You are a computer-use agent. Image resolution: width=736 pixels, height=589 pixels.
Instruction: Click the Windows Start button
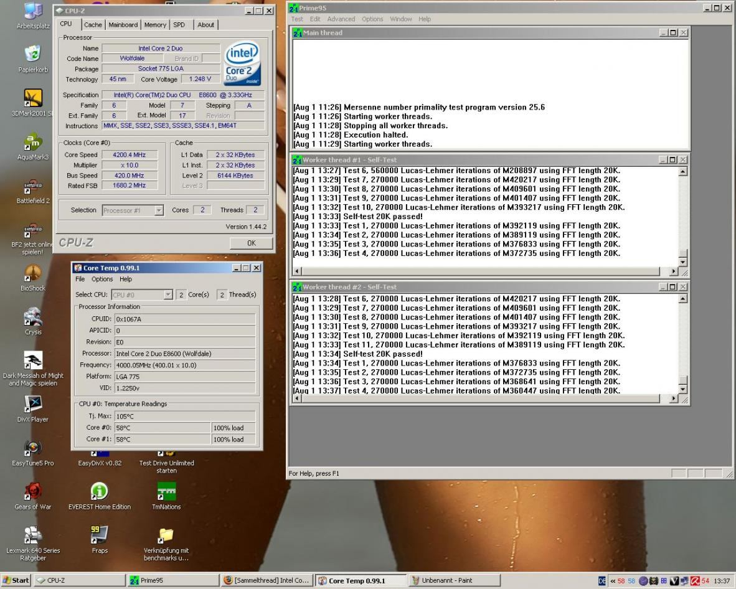coord(16,580)
